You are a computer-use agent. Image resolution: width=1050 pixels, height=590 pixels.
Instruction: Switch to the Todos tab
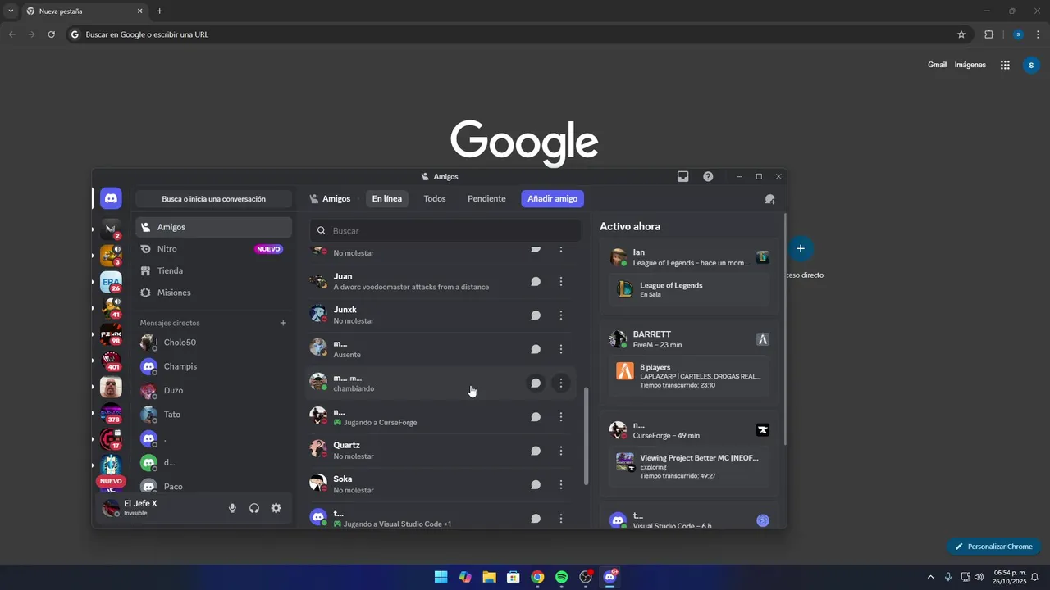[x=435, y=199]
